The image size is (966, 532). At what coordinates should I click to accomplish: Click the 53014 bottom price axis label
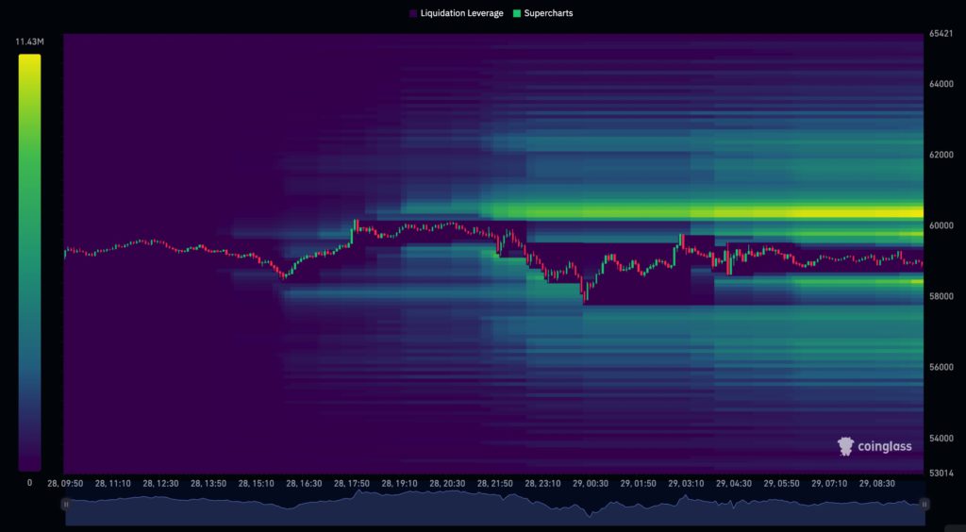[941, 473]
